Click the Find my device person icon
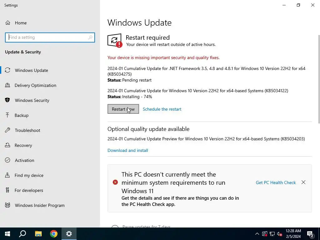The width and height of the screenshot is (320, 240). (x=7, y=175)
